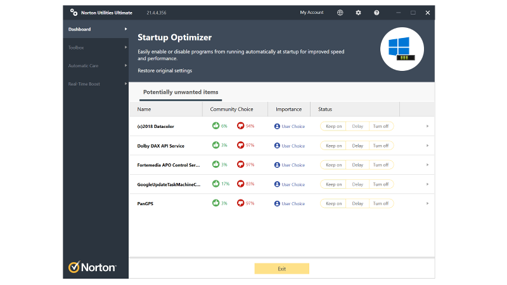This screenshot has height=285, width=507.
Task: Click User Choice link for PanGPS
Action: (293, 203)
